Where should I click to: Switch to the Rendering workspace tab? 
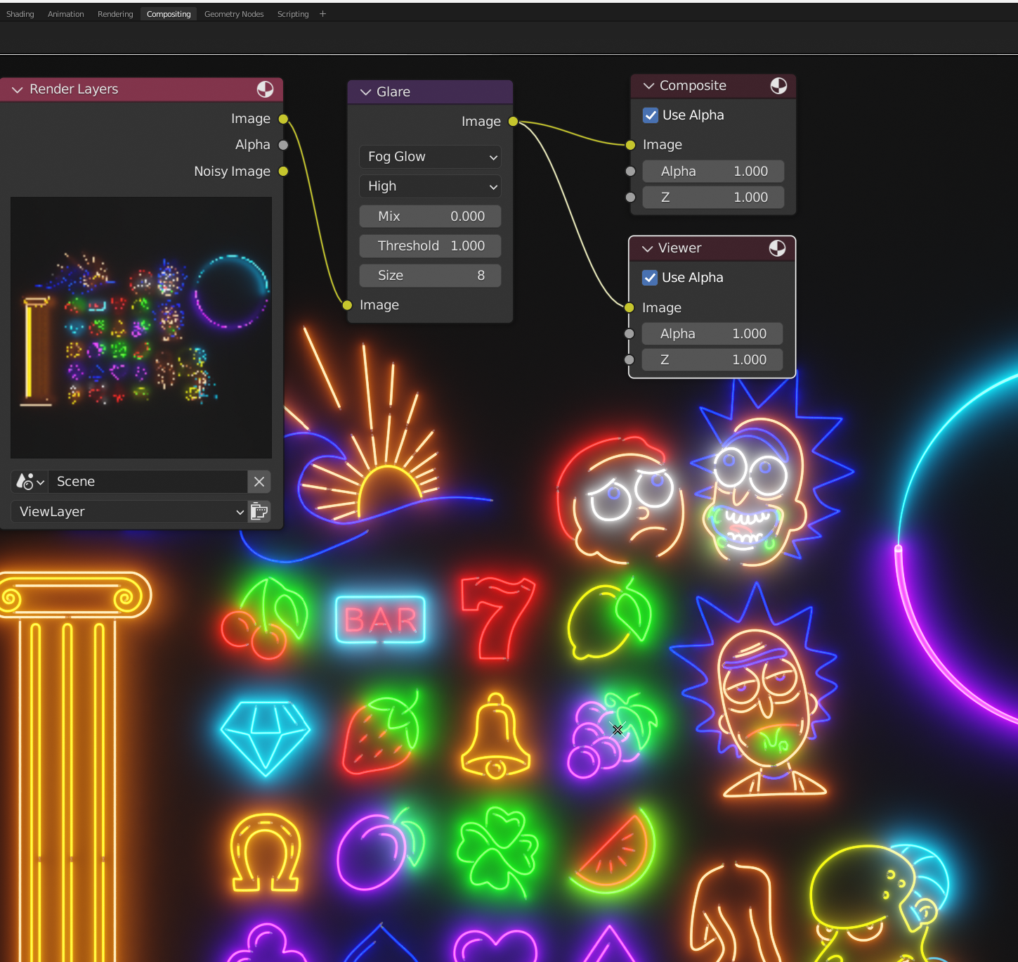115,14
